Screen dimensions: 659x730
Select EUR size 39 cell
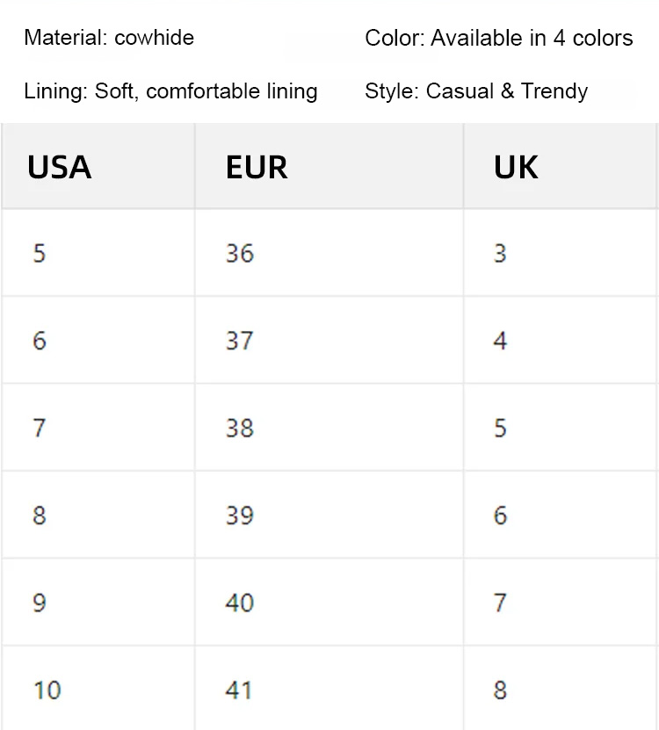pos(240,515)
